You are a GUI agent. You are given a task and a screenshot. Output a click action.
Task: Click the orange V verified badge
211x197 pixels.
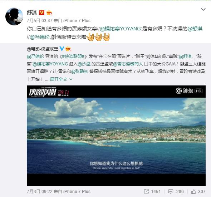41,13
